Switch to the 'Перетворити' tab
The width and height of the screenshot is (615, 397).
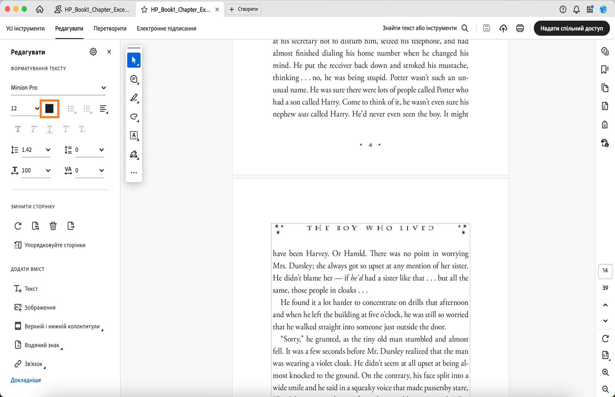pos(110,29)
